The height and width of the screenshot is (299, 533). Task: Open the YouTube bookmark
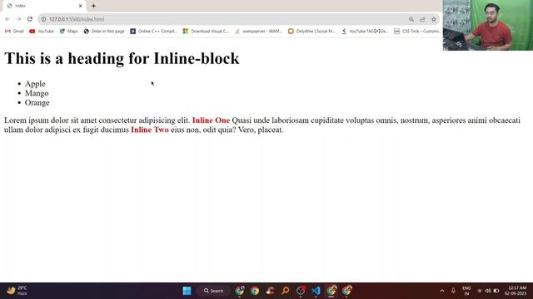pyautogui.click(x=42, y=32)
